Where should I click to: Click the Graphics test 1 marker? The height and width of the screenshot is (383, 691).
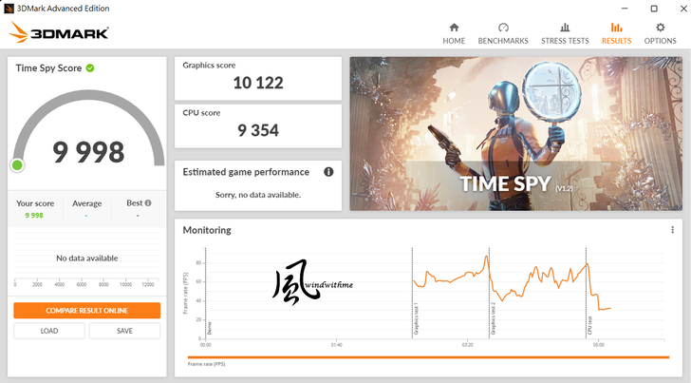pos(416,318)
